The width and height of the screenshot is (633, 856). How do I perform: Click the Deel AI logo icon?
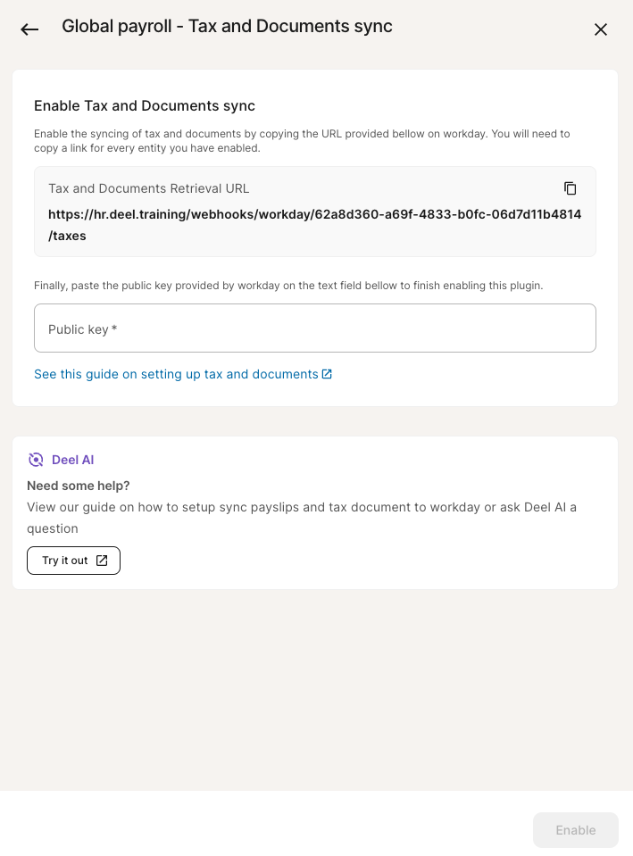pos(36,460)
